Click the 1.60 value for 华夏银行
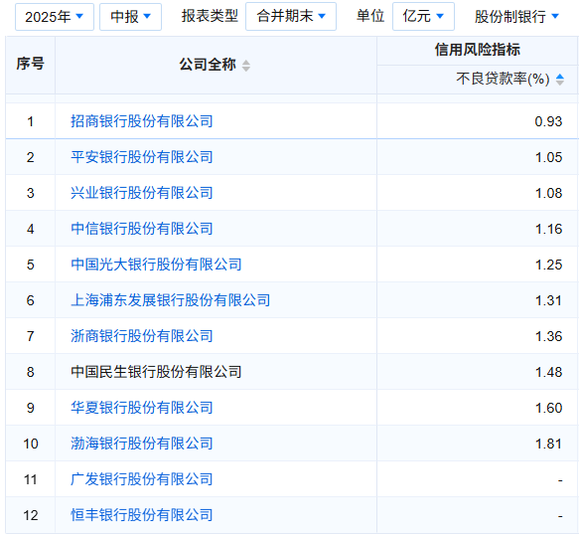The width and height of the screenshot is (579, 537). pyautogui.click(x=549, y=408)
